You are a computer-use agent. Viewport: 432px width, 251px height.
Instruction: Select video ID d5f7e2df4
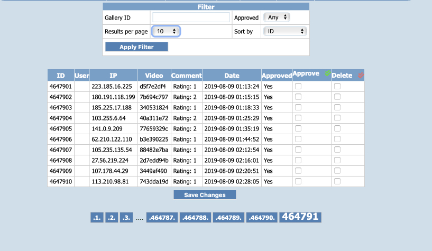(x=153, y=87)
